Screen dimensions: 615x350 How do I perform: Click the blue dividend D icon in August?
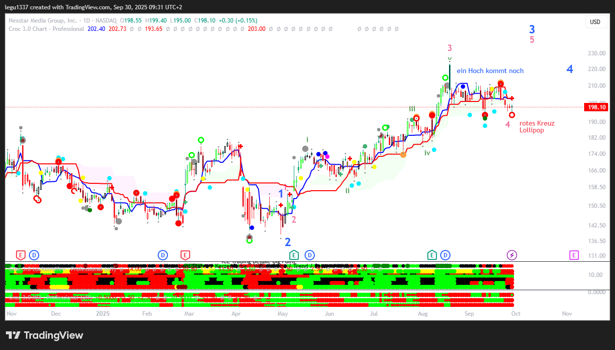(x=445, y=255)
